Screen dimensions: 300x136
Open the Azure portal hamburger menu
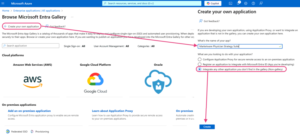[3, 4]
